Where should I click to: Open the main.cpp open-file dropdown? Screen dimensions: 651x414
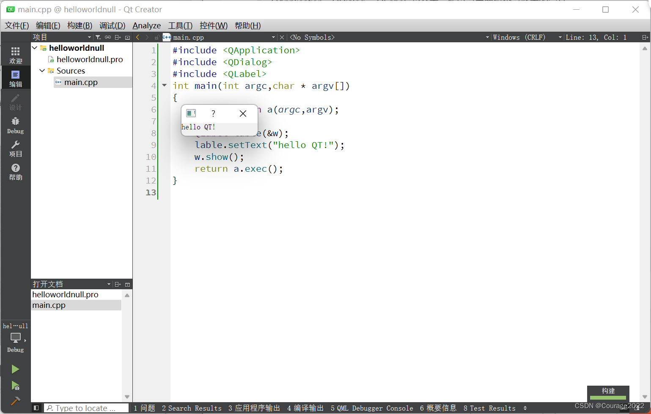point(273,37)
